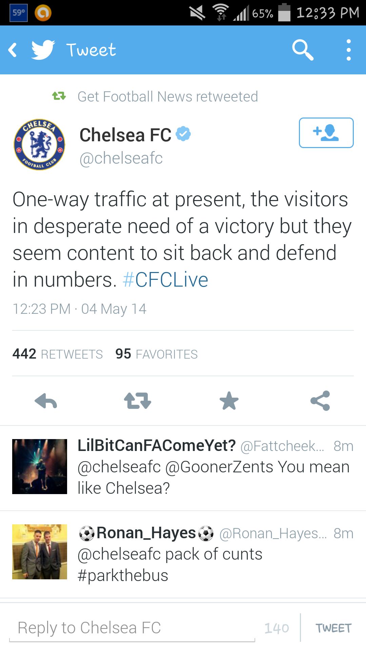Tap the Twitter bird logo
This screenshot has height=652, width=366.
[x=43, y=50]
